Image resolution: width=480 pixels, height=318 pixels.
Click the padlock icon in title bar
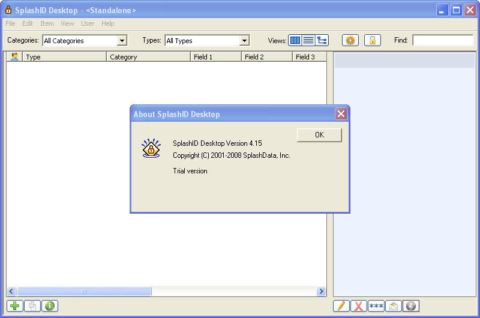point(8,10)
